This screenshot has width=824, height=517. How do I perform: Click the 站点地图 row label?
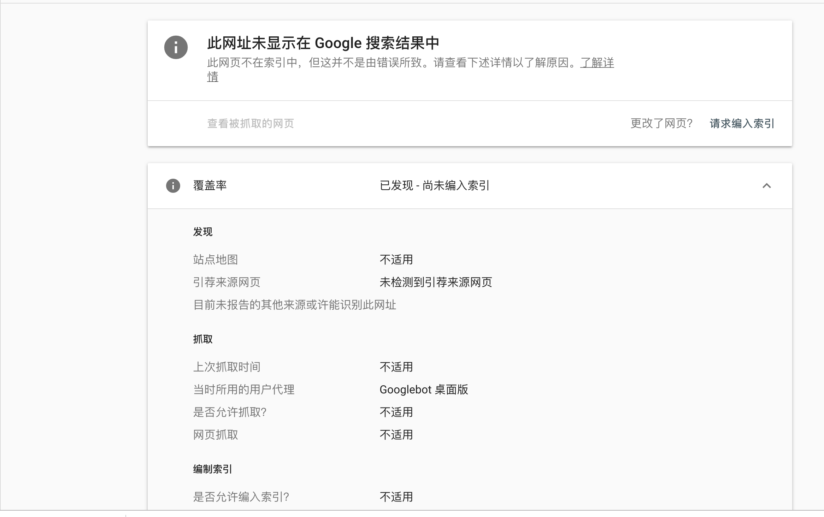click(215, 260)
